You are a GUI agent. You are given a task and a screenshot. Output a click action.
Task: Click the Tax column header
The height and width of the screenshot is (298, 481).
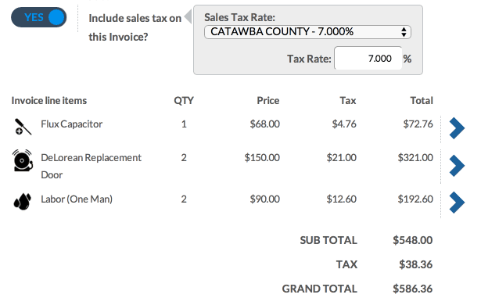348,100
